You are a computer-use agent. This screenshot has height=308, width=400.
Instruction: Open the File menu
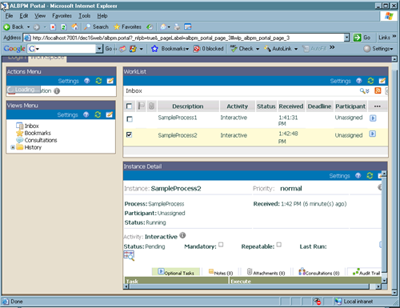(9, 16)
